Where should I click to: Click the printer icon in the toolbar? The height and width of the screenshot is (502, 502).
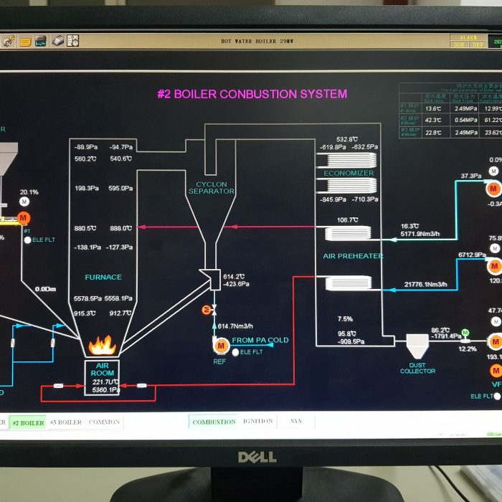click(58, 42)
